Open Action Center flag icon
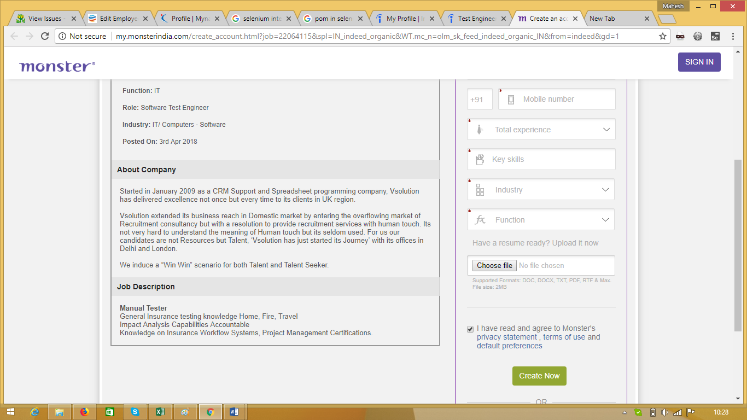The height and width of the screenshot is (420, 747). click(x=691, y=412)
